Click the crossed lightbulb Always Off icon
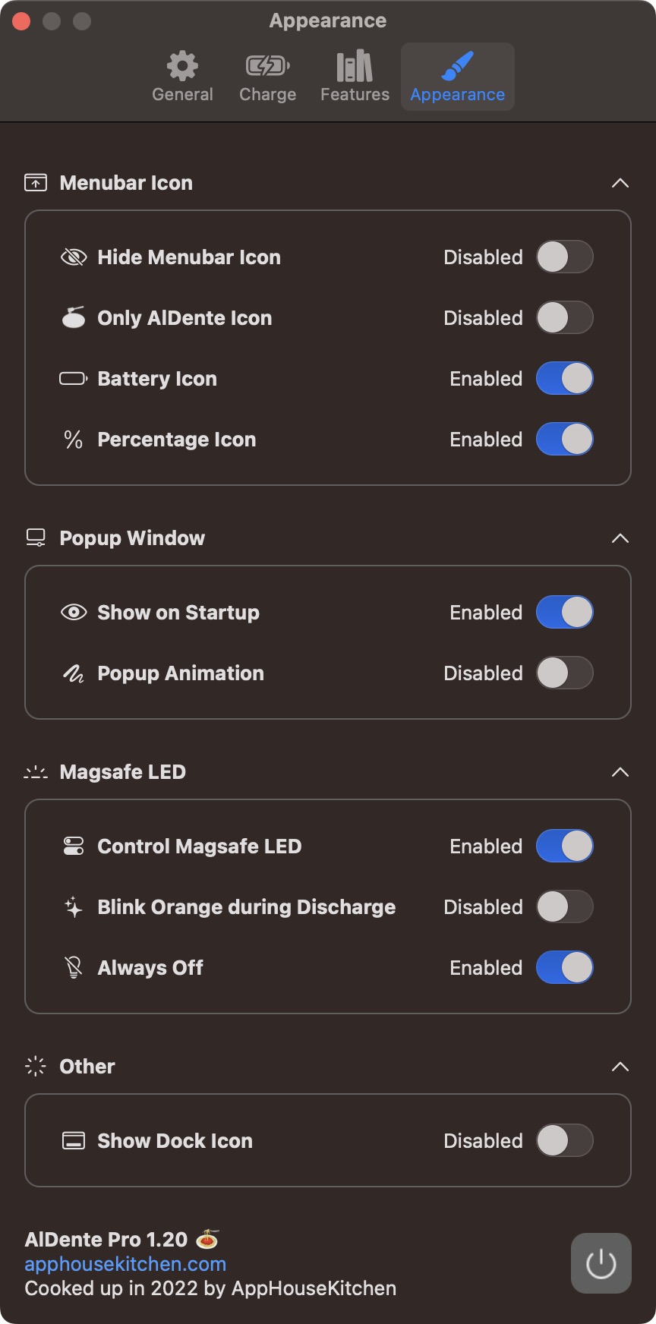This screenshot has width=656, height=1324. pos(74,968)
